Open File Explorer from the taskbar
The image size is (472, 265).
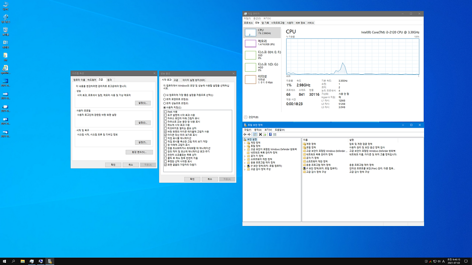22,261
